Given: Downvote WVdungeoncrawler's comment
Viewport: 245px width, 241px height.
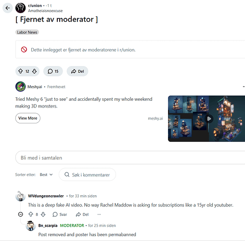Looking at the screenshot, I should (x=43, y=214).
